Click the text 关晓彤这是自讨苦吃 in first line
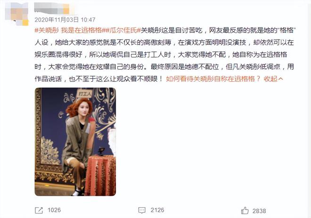 click(172, 30)
